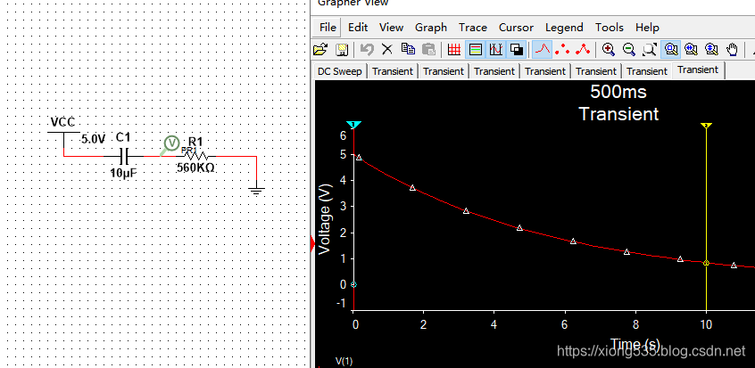Screen dimensions: 755x368
Task: Activate the Zoom Area tool
Action: [670, 49]
